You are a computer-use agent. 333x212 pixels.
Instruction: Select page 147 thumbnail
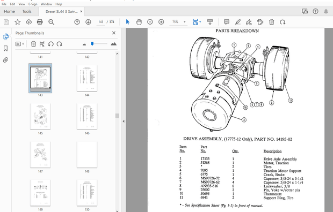tap(40, 155)
